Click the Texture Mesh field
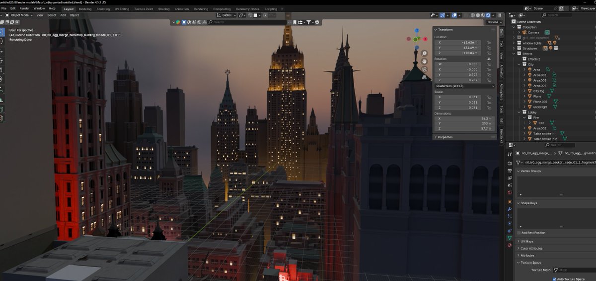The height and width of the screenshot is (281, 596). point(574,270)
